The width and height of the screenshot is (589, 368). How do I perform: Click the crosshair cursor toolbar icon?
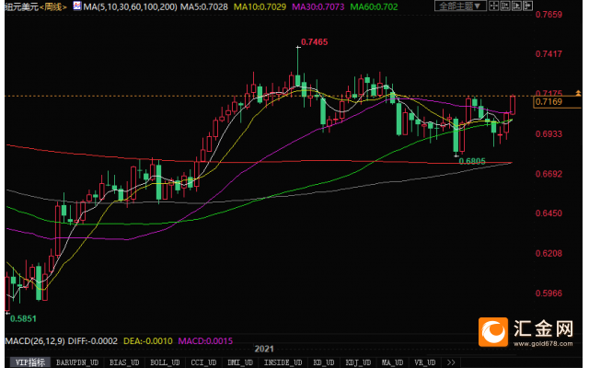494,6
